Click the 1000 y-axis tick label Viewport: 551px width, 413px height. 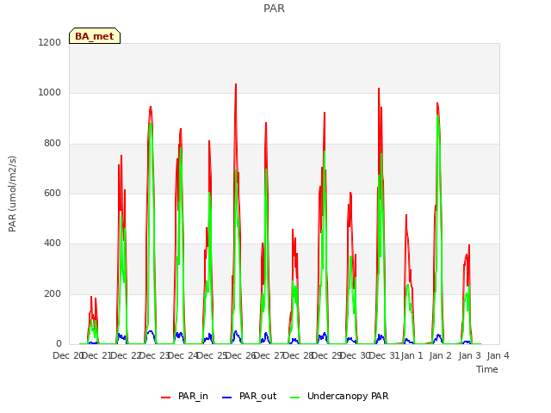[x=50, y=93]
